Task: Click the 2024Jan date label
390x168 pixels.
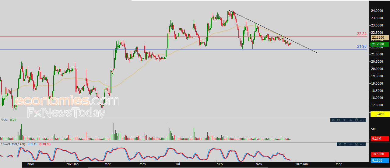Action: (301, 164)
